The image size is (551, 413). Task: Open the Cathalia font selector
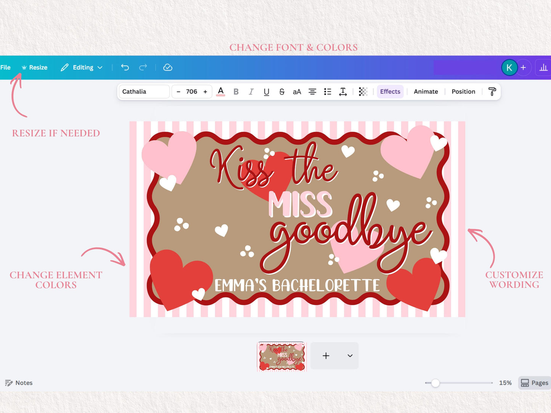(x=144, y=91)
